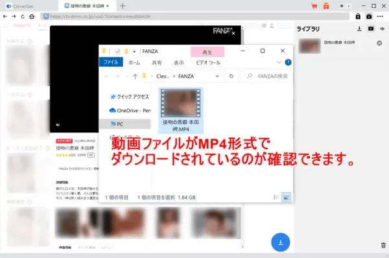Click the trash bin in library panel
The image size is (389, 258).
click(383, 245)
